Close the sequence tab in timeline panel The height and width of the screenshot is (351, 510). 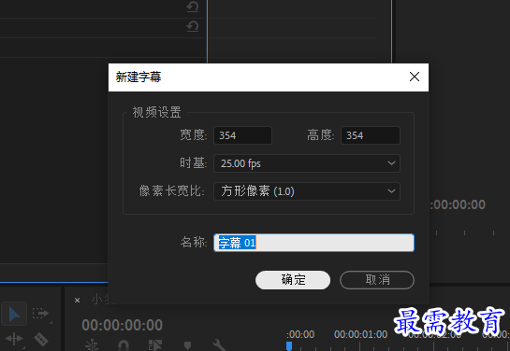(x=77, y=301)
